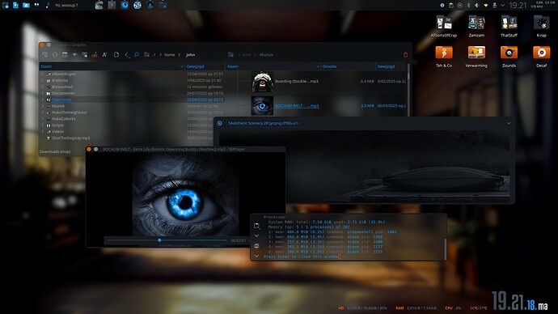This screenshot has height=314, width=558.
Task: Expand the Afbeeldingen folder tree
Action: pyautogui.click(x=43, y=74)
